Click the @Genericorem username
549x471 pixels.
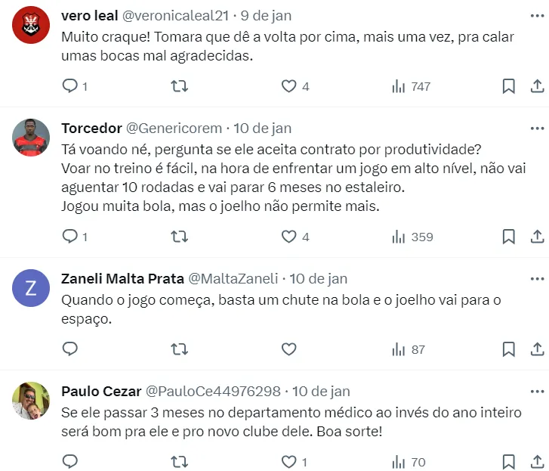[x=173, y=128]
